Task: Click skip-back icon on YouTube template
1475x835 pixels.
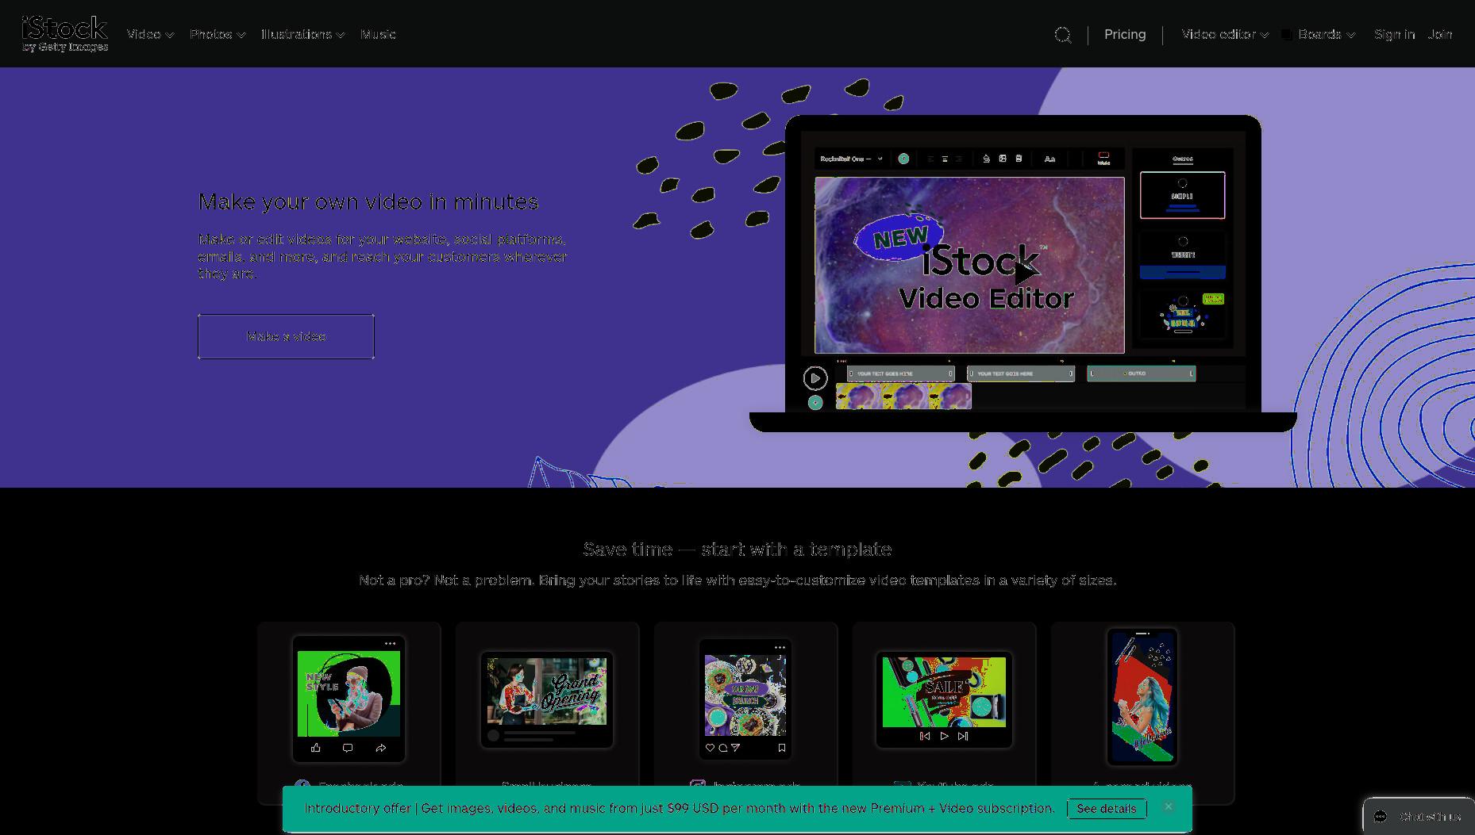Action: pos(925,736)
